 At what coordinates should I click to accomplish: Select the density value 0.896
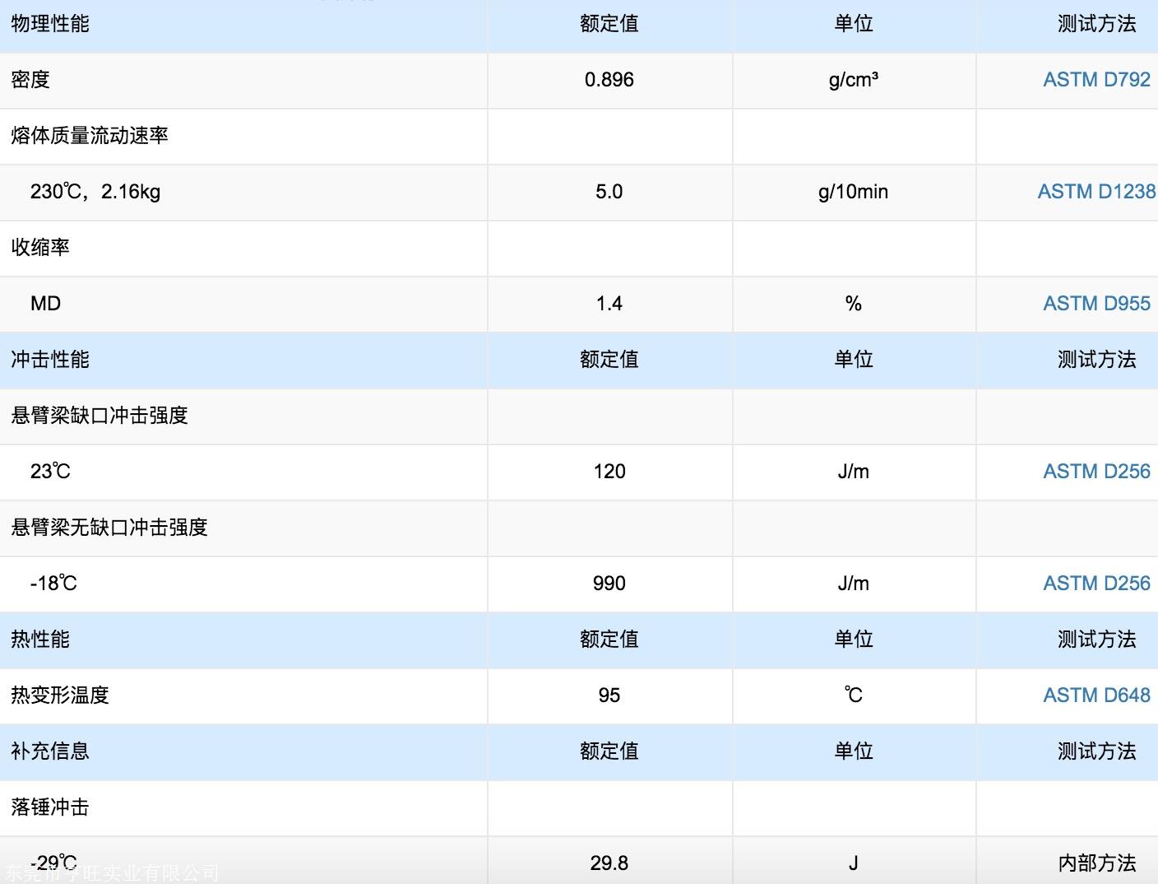pos(609,80)
